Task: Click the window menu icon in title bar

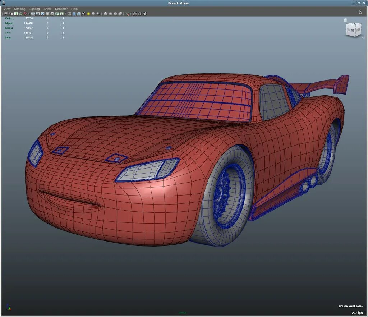Action: (x=4, y=3)
